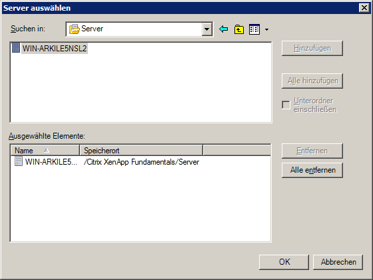
Task: Click the view mode grid icon
Action: click(x=254, y=29)
